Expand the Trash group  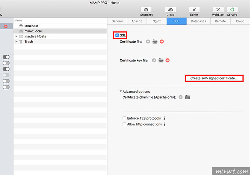16,41
